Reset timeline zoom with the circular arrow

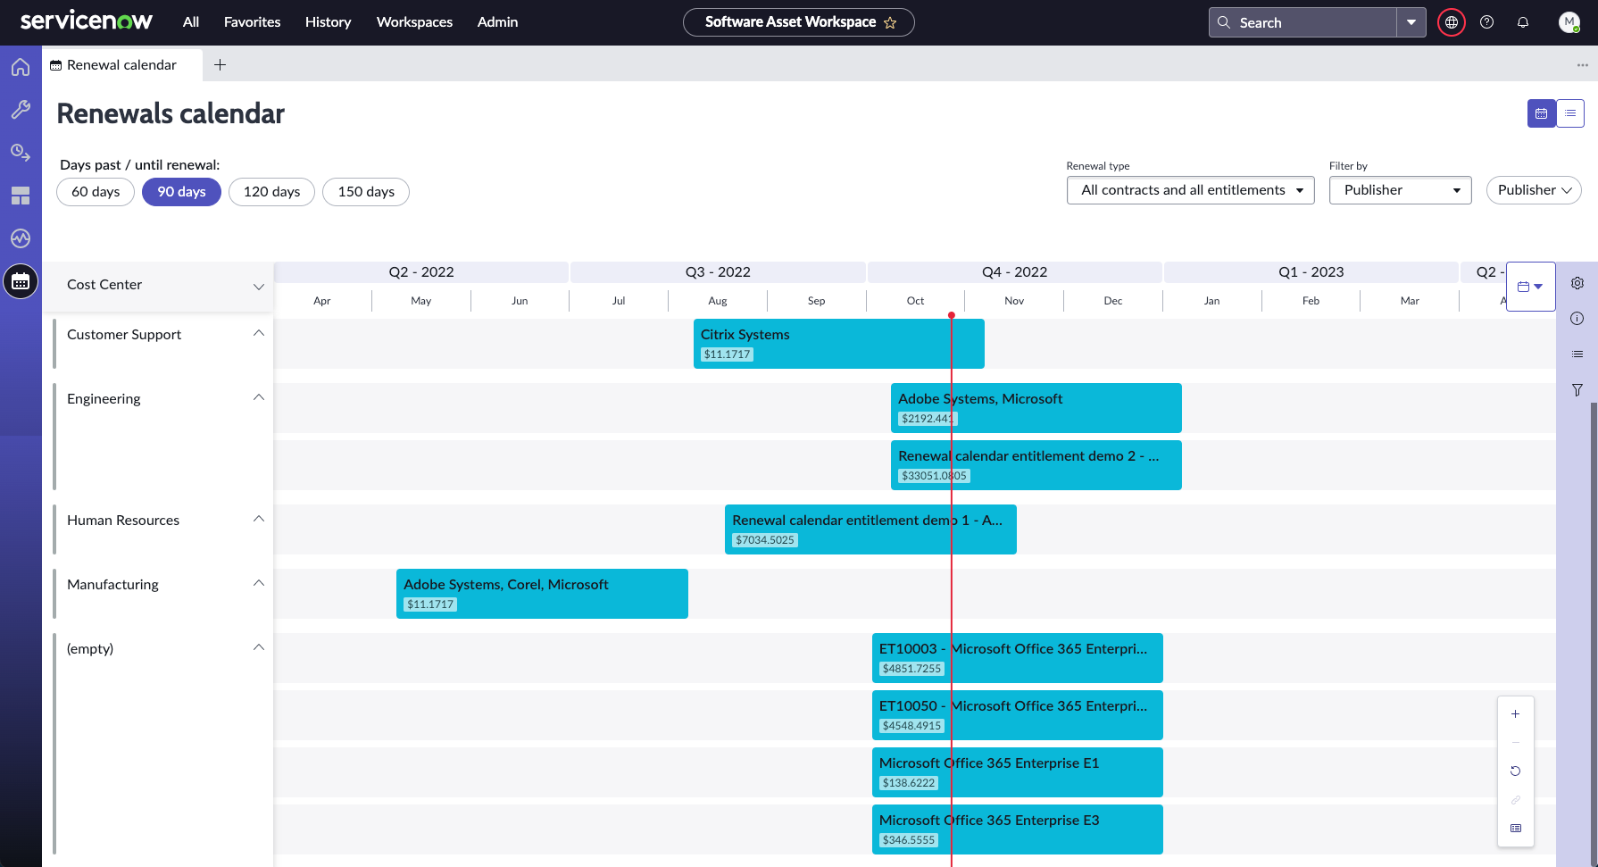(x=1515, y=771)
